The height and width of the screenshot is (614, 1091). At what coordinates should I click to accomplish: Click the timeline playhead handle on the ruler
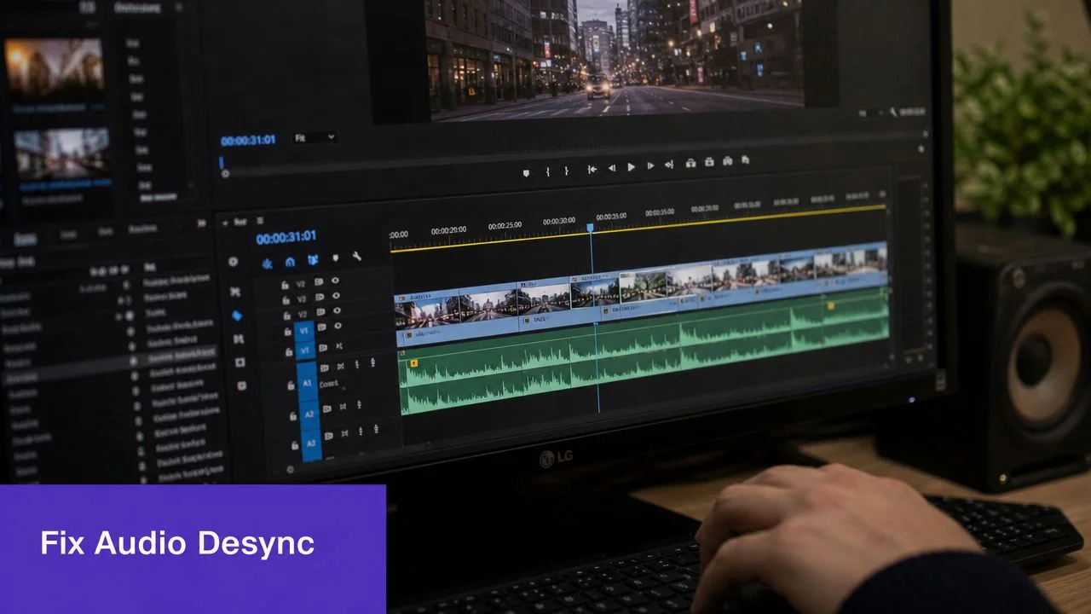click(x=590, y=229)
